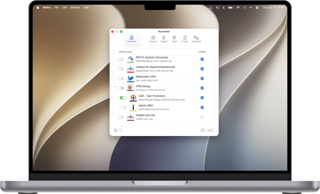320x194 pixels.
Task: Open the Shimo application menu
Action: pyautogui.click(x=46, y=8)
